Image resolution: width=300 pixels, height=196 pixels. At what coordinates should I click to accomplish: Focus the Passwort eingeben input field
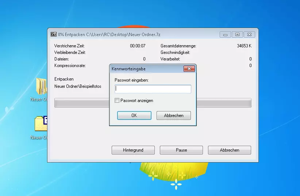pyautogui.click(x=153, y=89)
